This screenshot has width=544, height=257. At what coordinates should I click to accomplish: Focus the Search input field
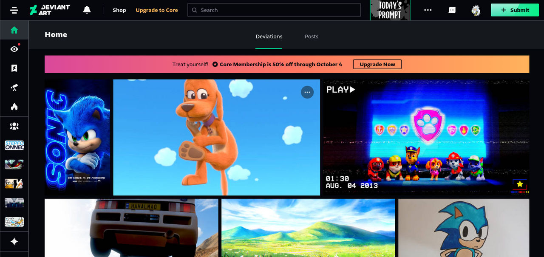[x=274, y=10]
